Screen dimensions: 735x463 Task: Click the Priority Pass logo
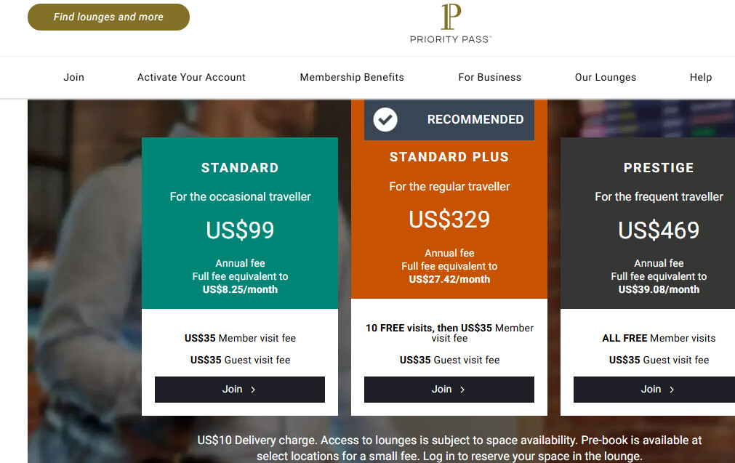coord(450,23)
